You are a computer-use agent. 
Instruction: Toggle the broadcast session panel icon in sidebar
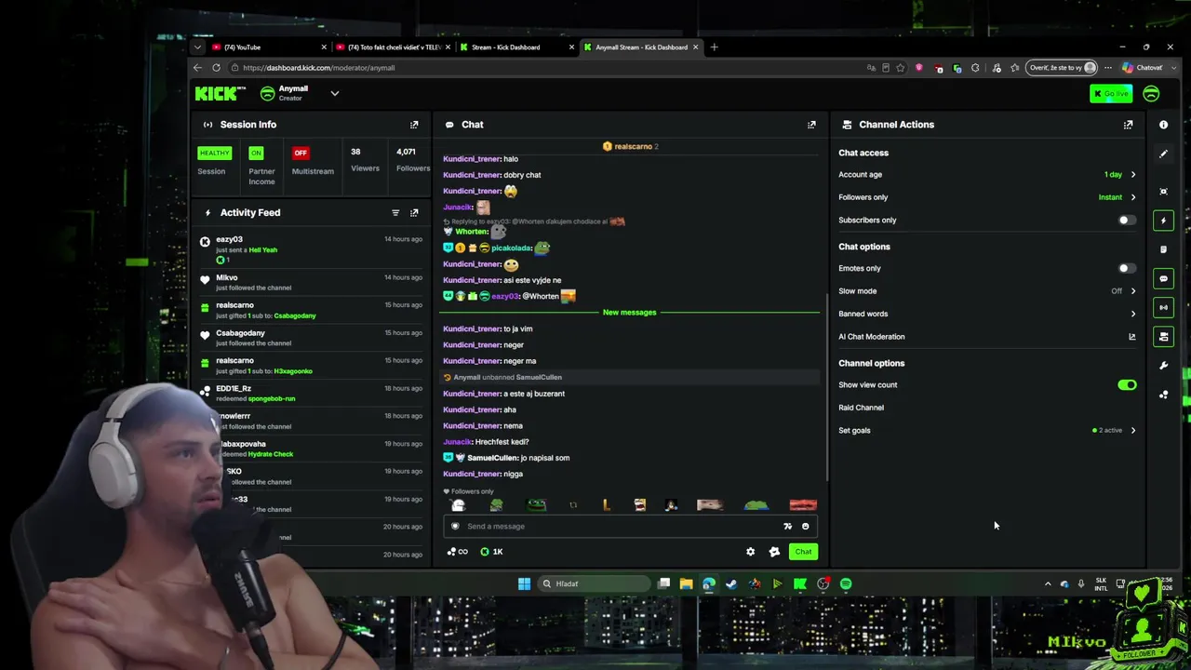(x=1163, y=308)
